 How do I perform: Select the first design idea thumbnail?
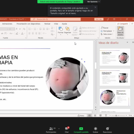115,57
